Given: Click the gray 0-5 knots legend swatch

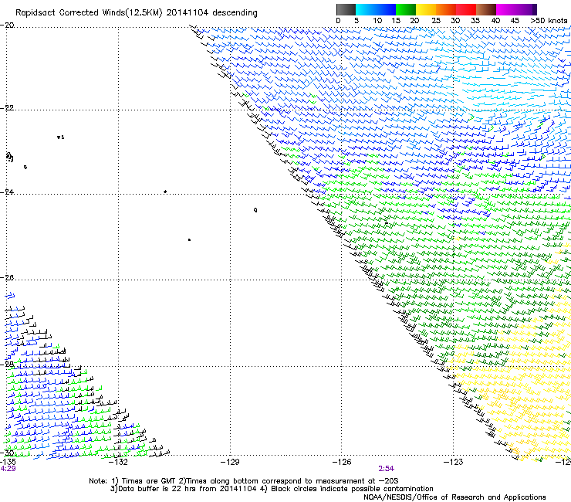Looking at the screenshot, I should coord(346,9).
